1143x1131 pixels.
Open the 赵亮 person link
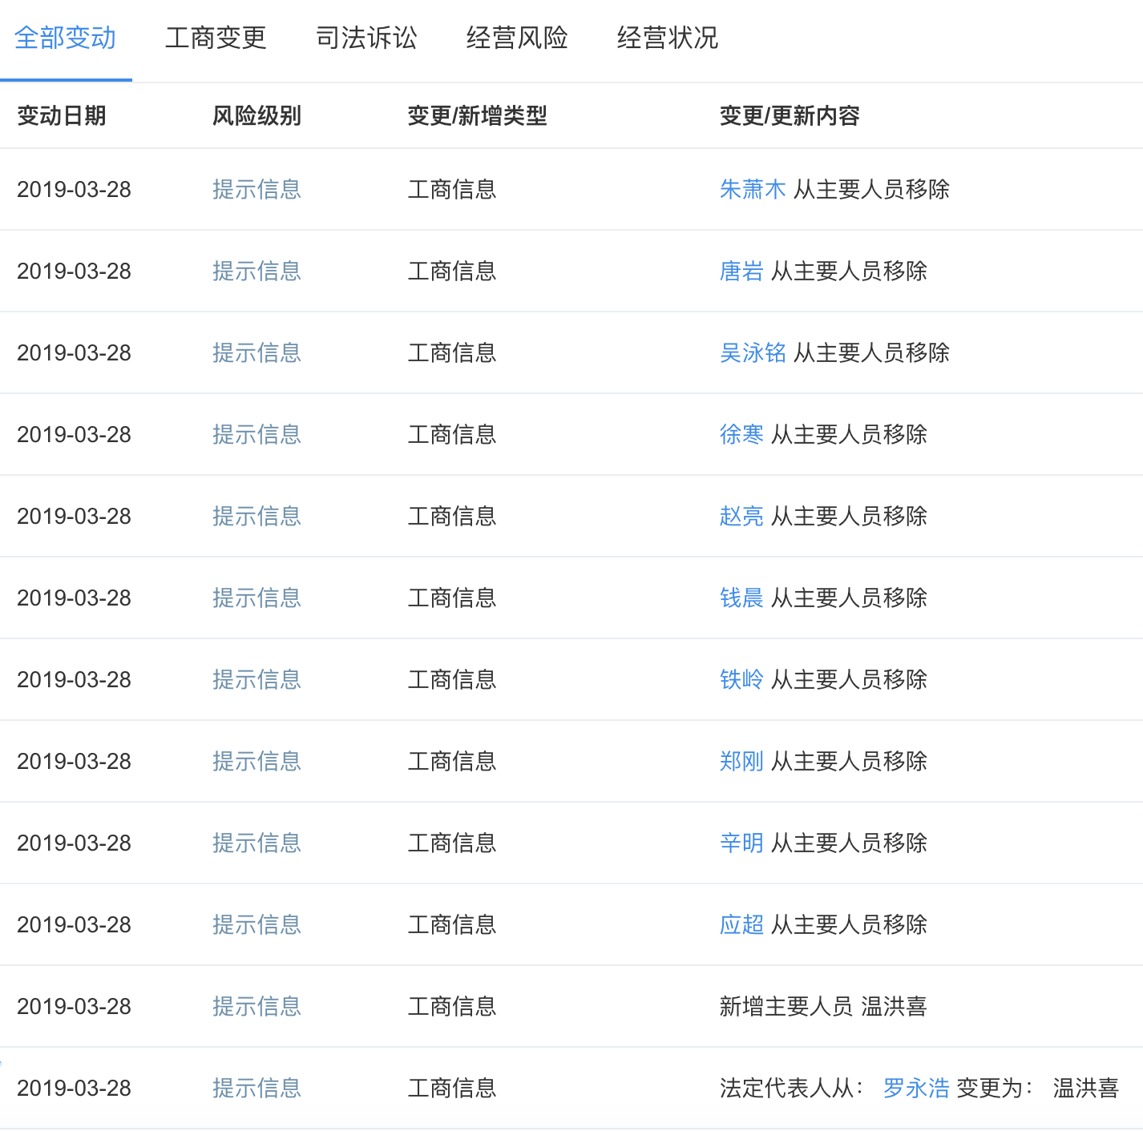[x=741, y=516]
